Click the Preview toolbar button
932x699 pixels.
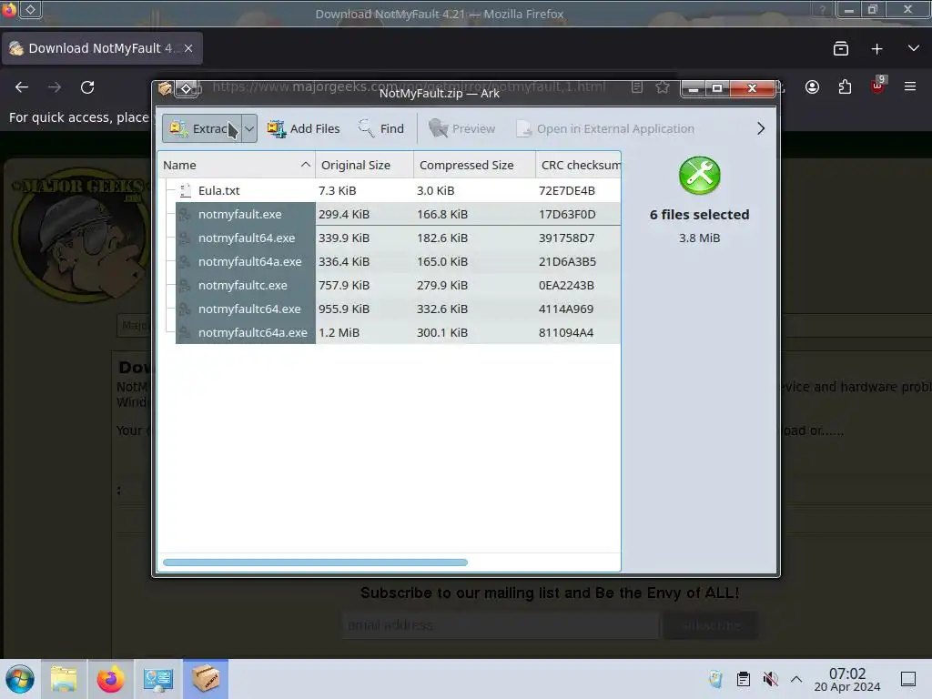[x=461, y=128]
